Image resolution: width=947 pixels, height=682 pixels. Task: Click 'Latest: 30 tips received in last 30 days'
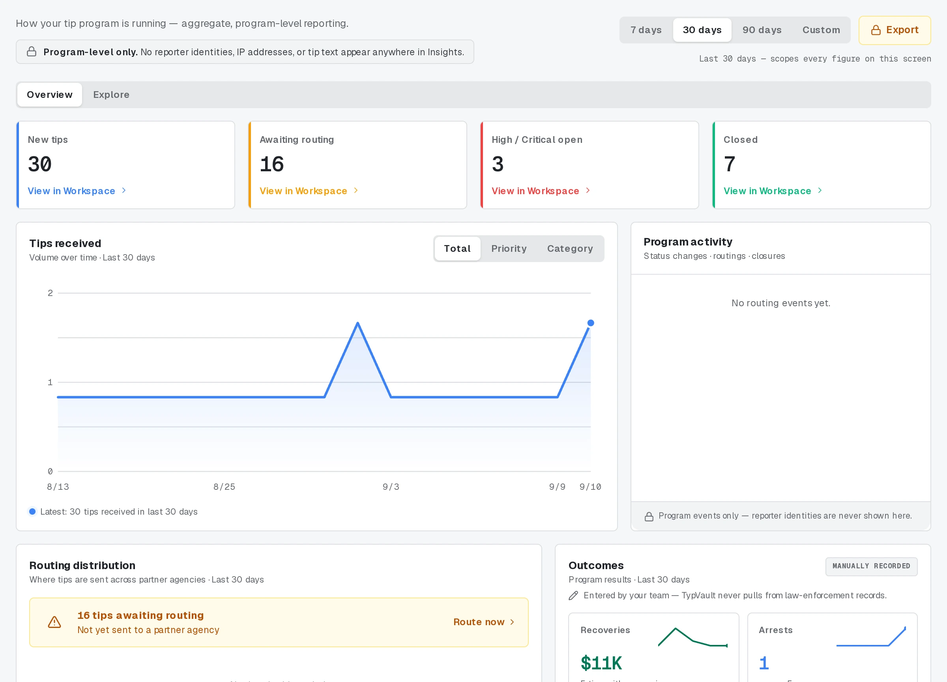click(119, 512)
